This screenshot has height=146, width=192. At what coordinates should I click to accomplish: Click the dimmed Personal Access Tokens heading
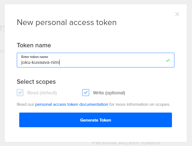coord(126,144)
